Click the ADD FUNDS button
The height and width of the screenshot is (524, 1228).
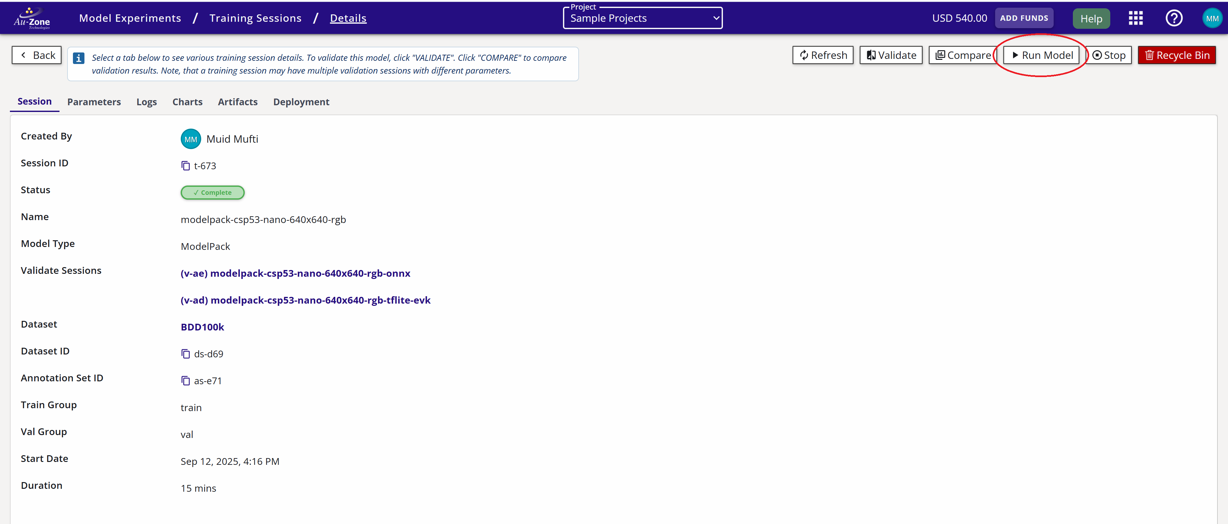click(x=1024, y=18)
